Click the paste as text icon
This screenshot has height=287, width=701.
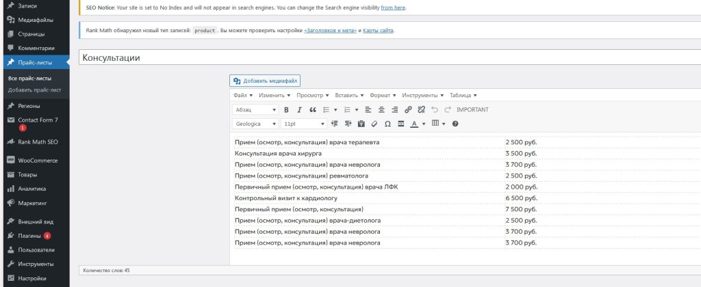point(361,124)
